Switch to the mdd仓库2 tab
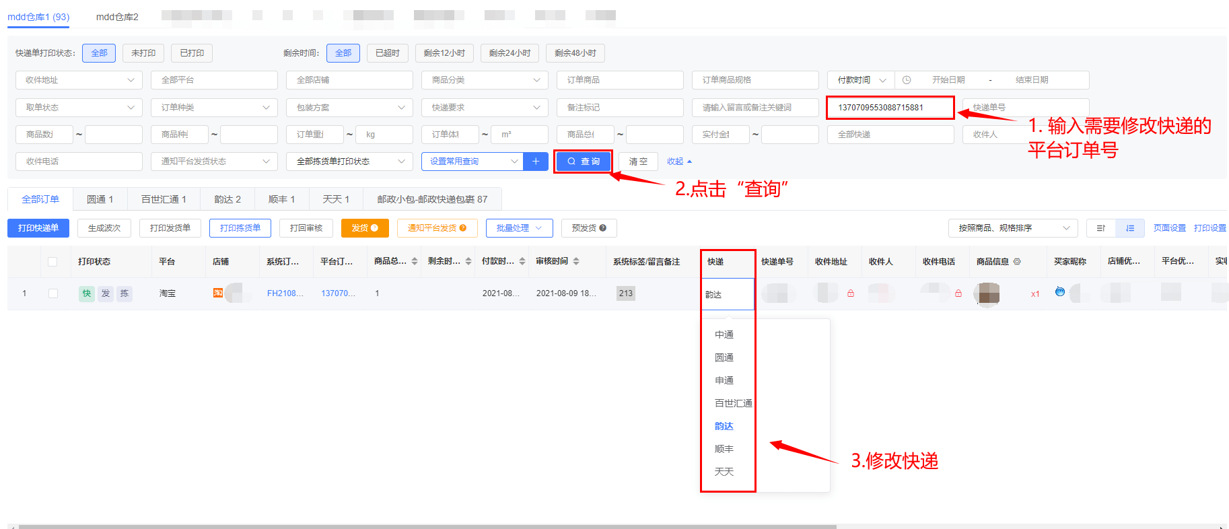 (117, 17)
